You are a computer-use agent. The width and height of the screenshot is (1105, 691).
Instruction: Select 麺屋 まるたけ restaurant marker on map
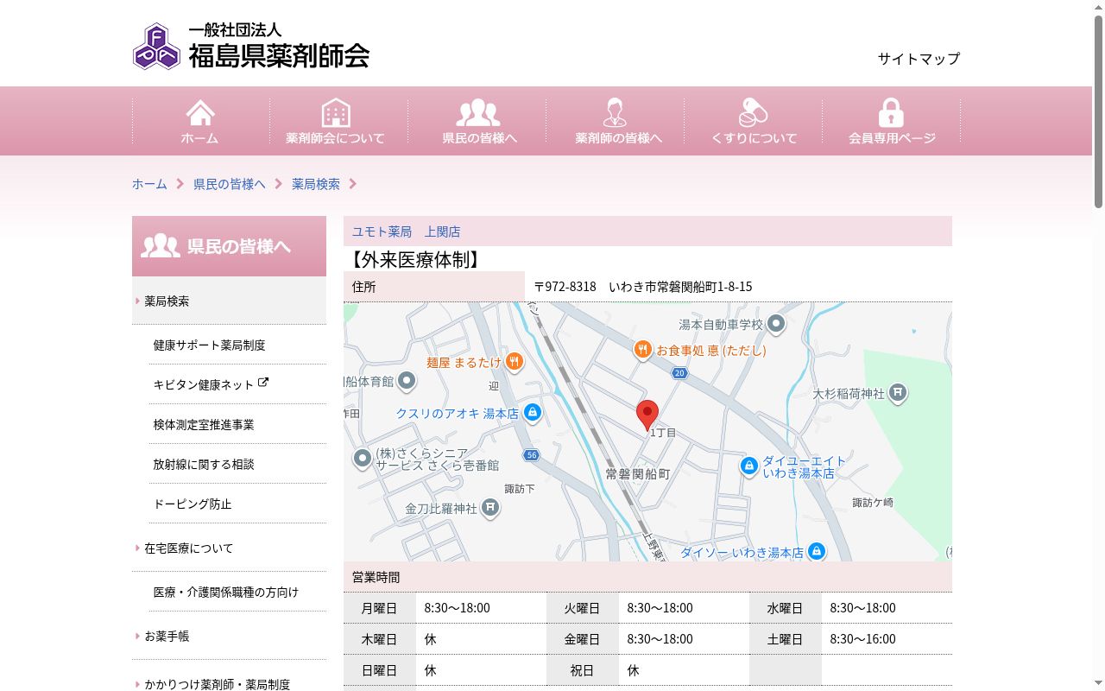pos(515,362)
